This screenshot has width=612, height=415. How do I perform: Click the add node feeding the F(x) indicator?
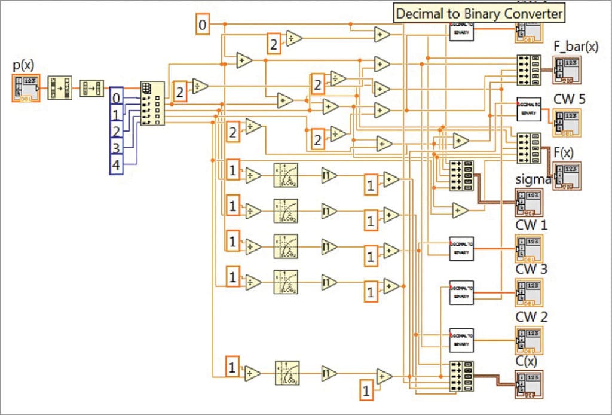pyautogui.click(x=460, y=141)
